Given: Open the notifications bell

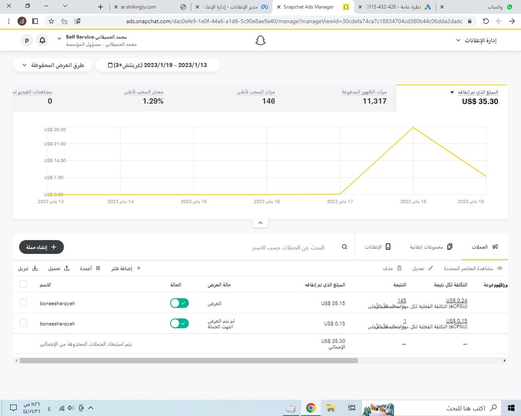Looking at the screenshot, I should pos(43,41).
